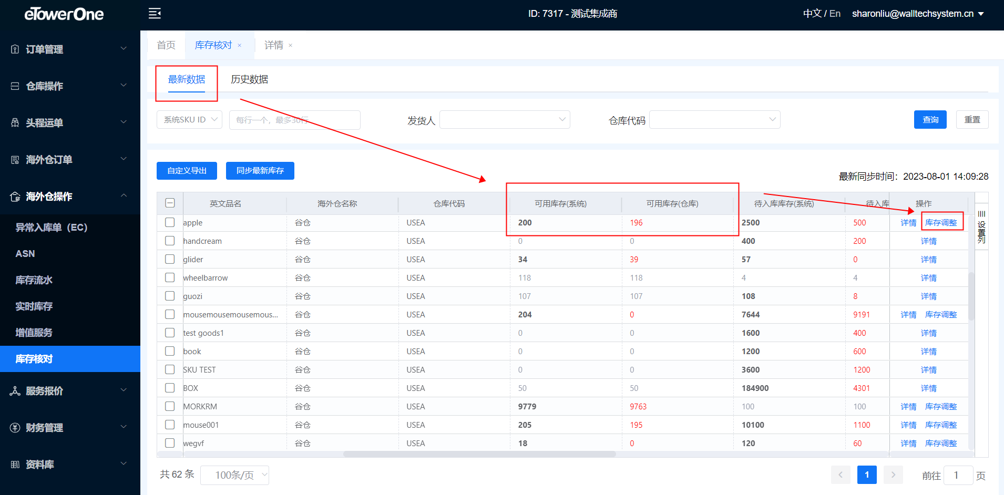Click the 海外仓操作 icon in sidebar
This screenshot has height=495, width=1004.
coord(15,197)
